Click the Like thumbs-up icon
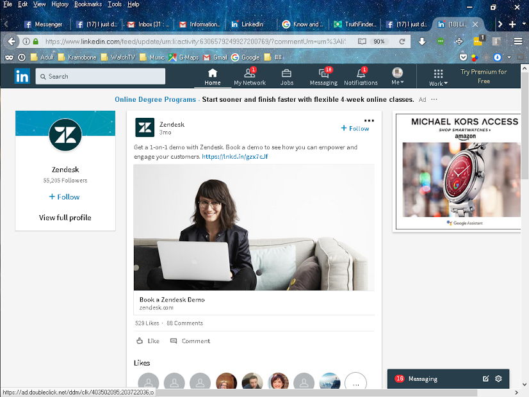 point(140,341)
